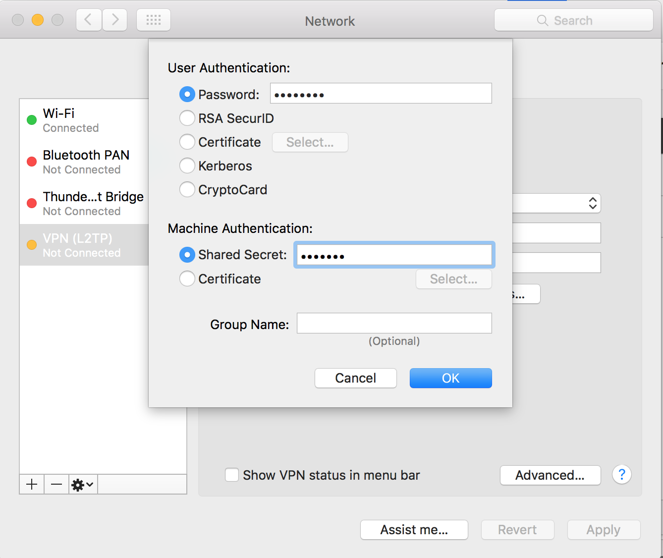The image size is (663, 558).
Task: Open the Show All preferences grid
Action: (x=154, y=20)
